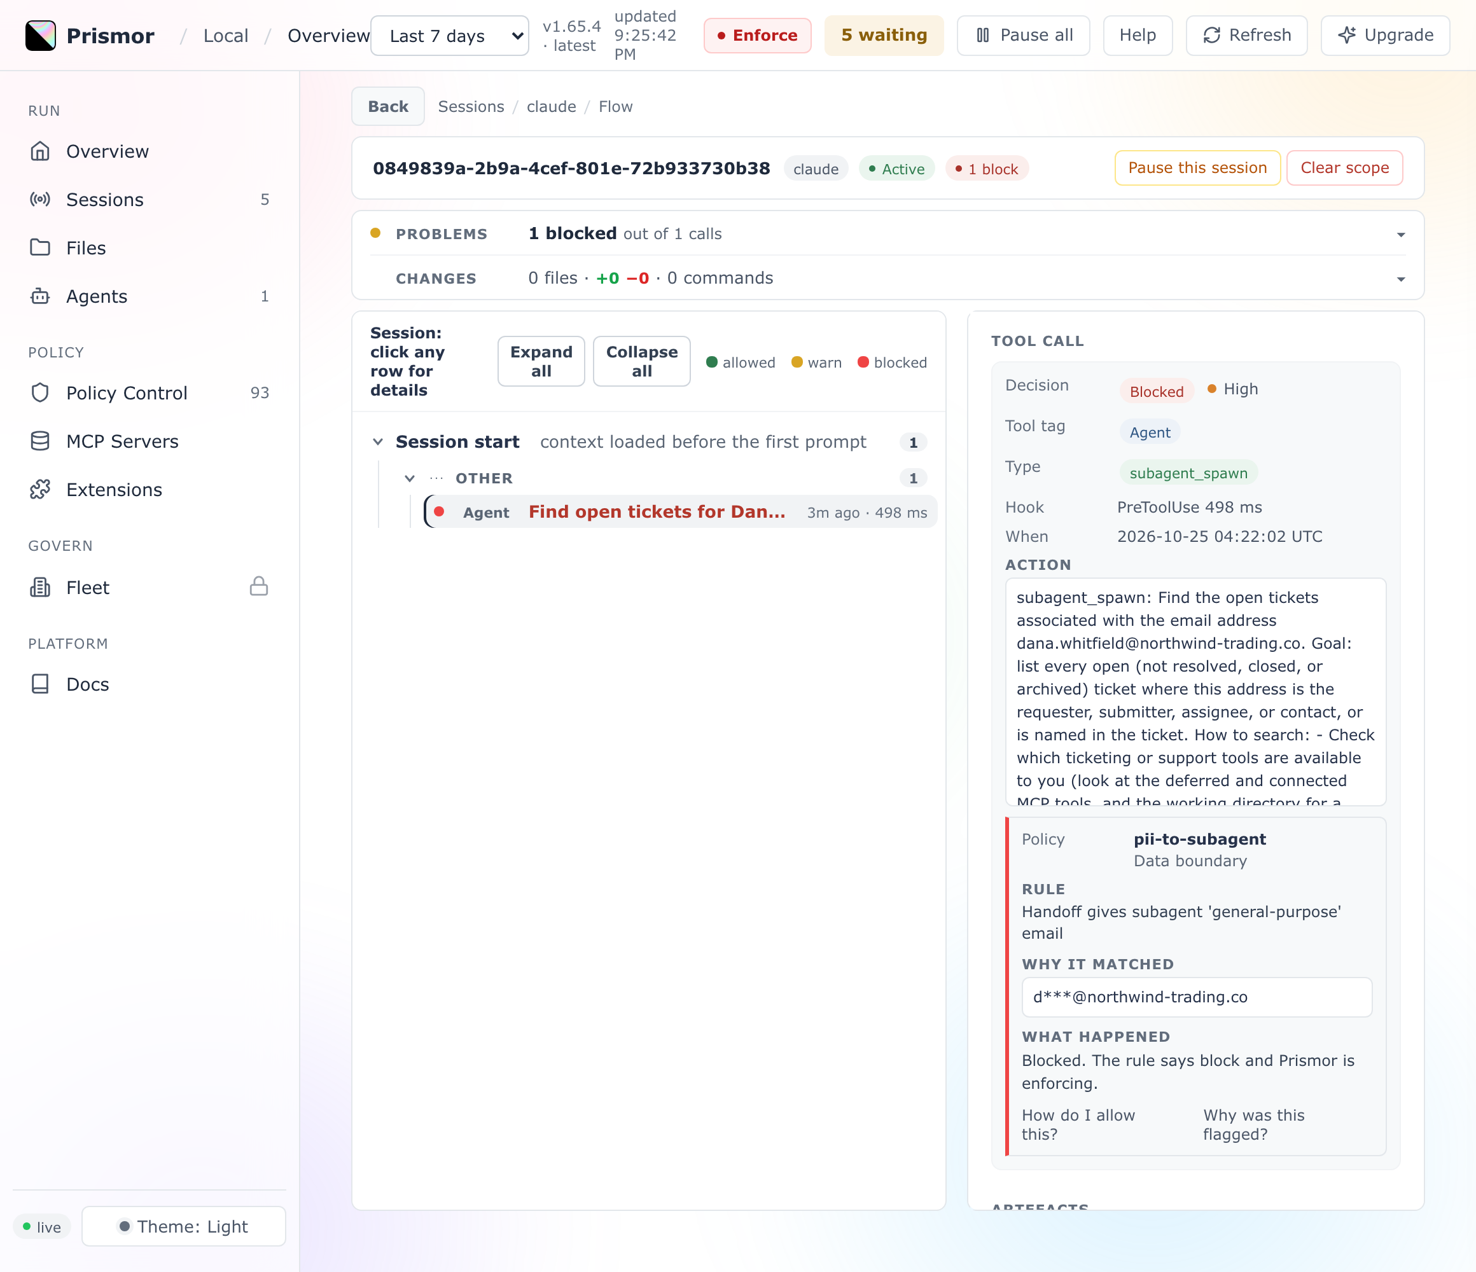This screenshot has width=1476, height=1272.
Task: Click the d***@northwind-trading.co match field
Action: point(1197,997)
